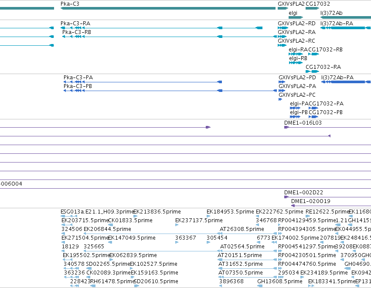The image size is (371, 288).
Task: Select transcript elgi-RB
Action: click(296, 63)
